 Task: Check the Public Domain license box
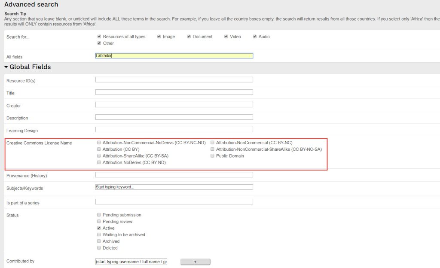pos(212,155)
